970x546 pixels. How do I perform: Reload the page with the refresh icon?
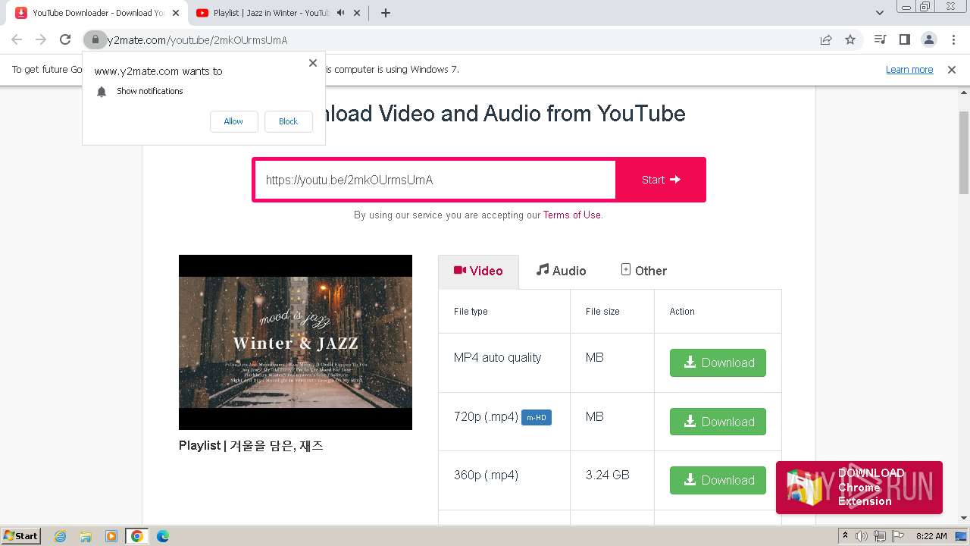tap(65, 39)
